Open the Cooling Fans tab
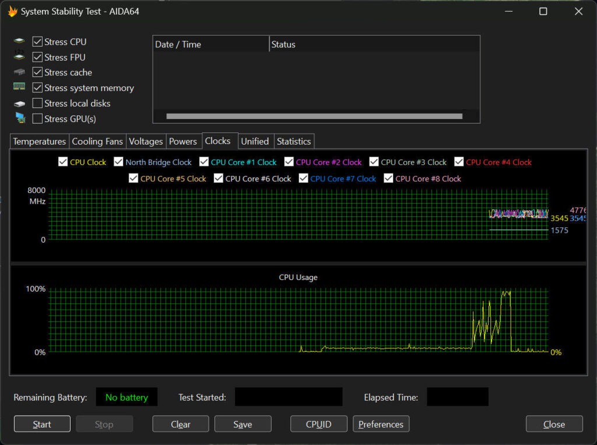 point(97,141)
